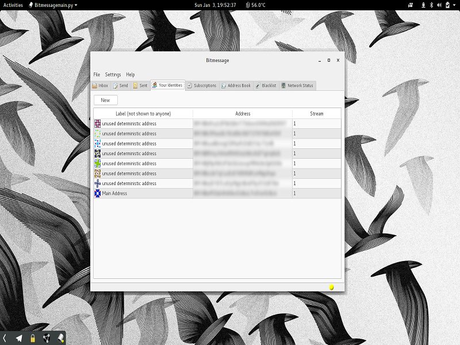Open the File menu
This screenshot has width=460, height=345.
click(x=97, y=75)
